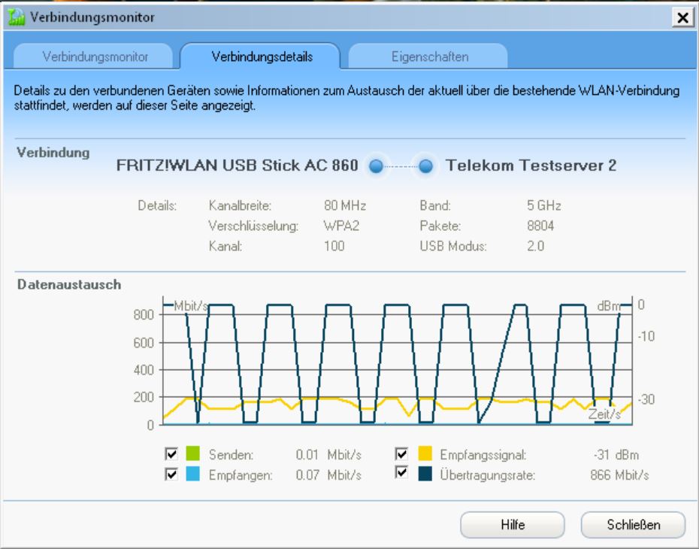Toggle the Empfangen checkbox

(x=171, y=474)
